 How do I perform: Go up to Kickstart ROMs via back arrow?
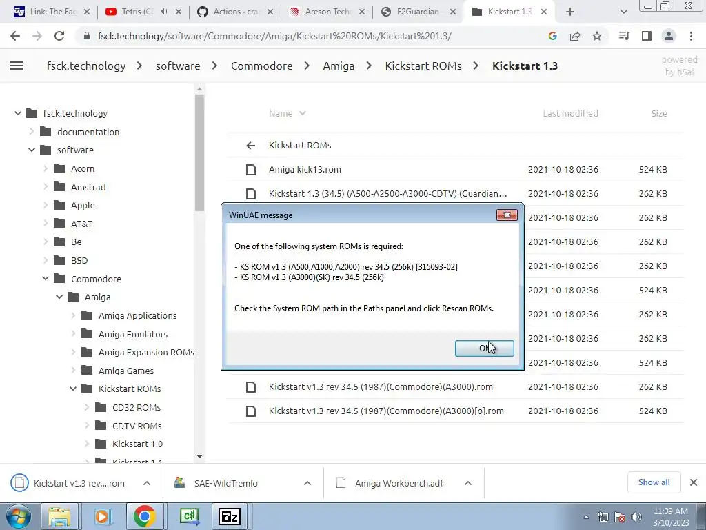251,145
